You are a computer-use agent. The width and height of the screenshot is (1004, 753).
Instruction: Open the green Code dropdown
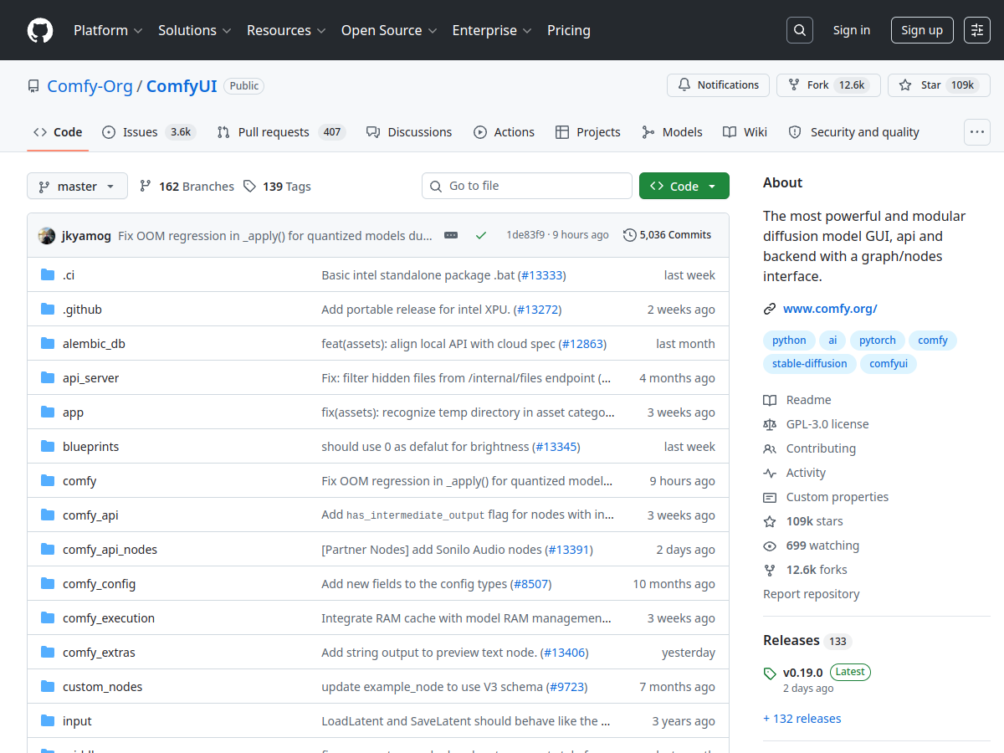pyautogui.click(x=684, y=186)
